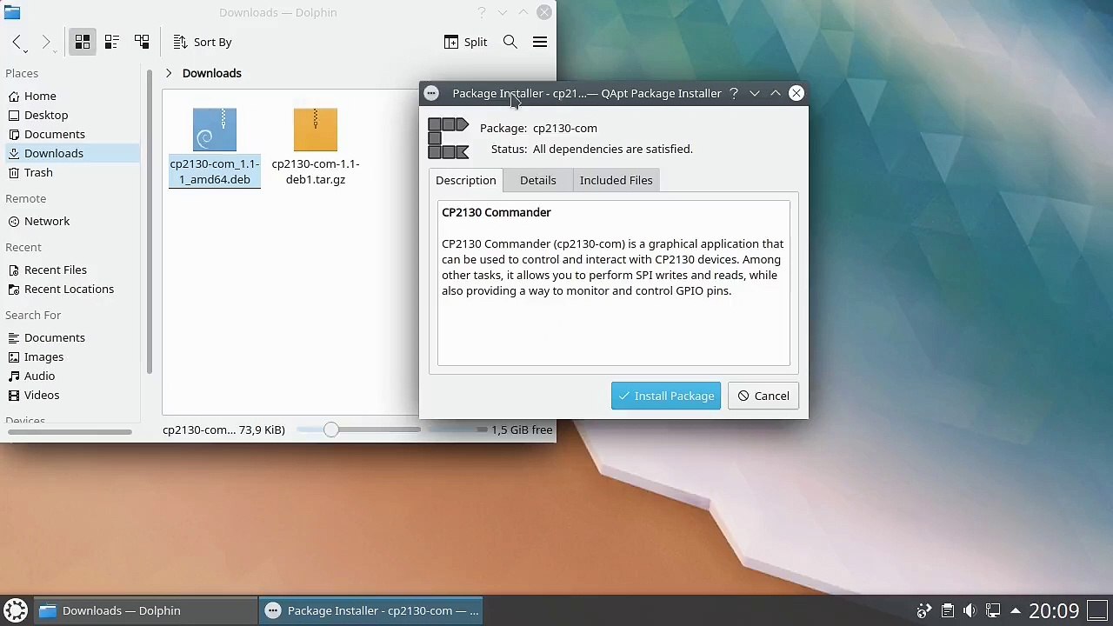This screenshot has height=626, width=1113.
Task: Switch to the Description tab
Action: pyautogui.click(x=466, y=180)
